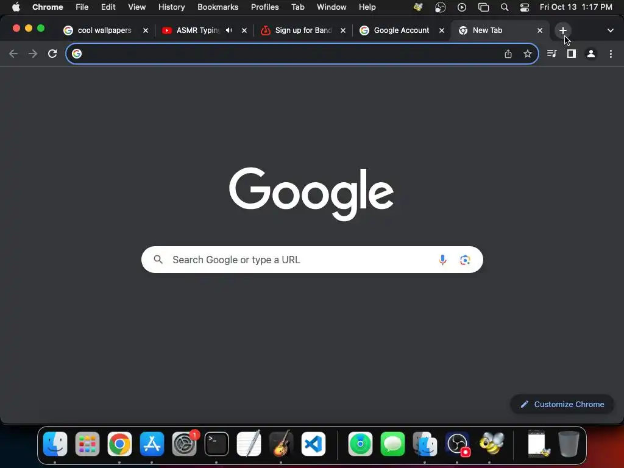This screenshot has width=624, height=468.
Task: Open the Window menu
Action: [x=331, y=7]
